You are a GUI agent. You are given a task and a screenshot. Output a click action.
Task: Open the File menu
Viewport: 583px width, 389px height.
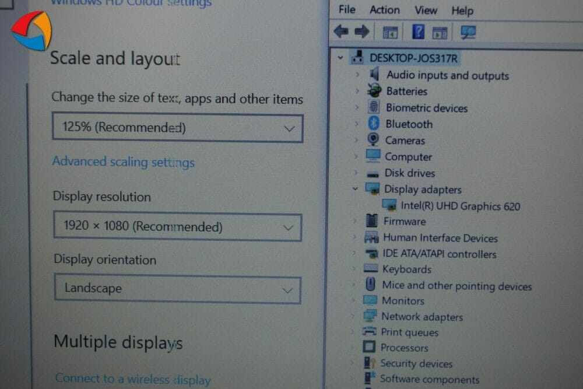347,9
